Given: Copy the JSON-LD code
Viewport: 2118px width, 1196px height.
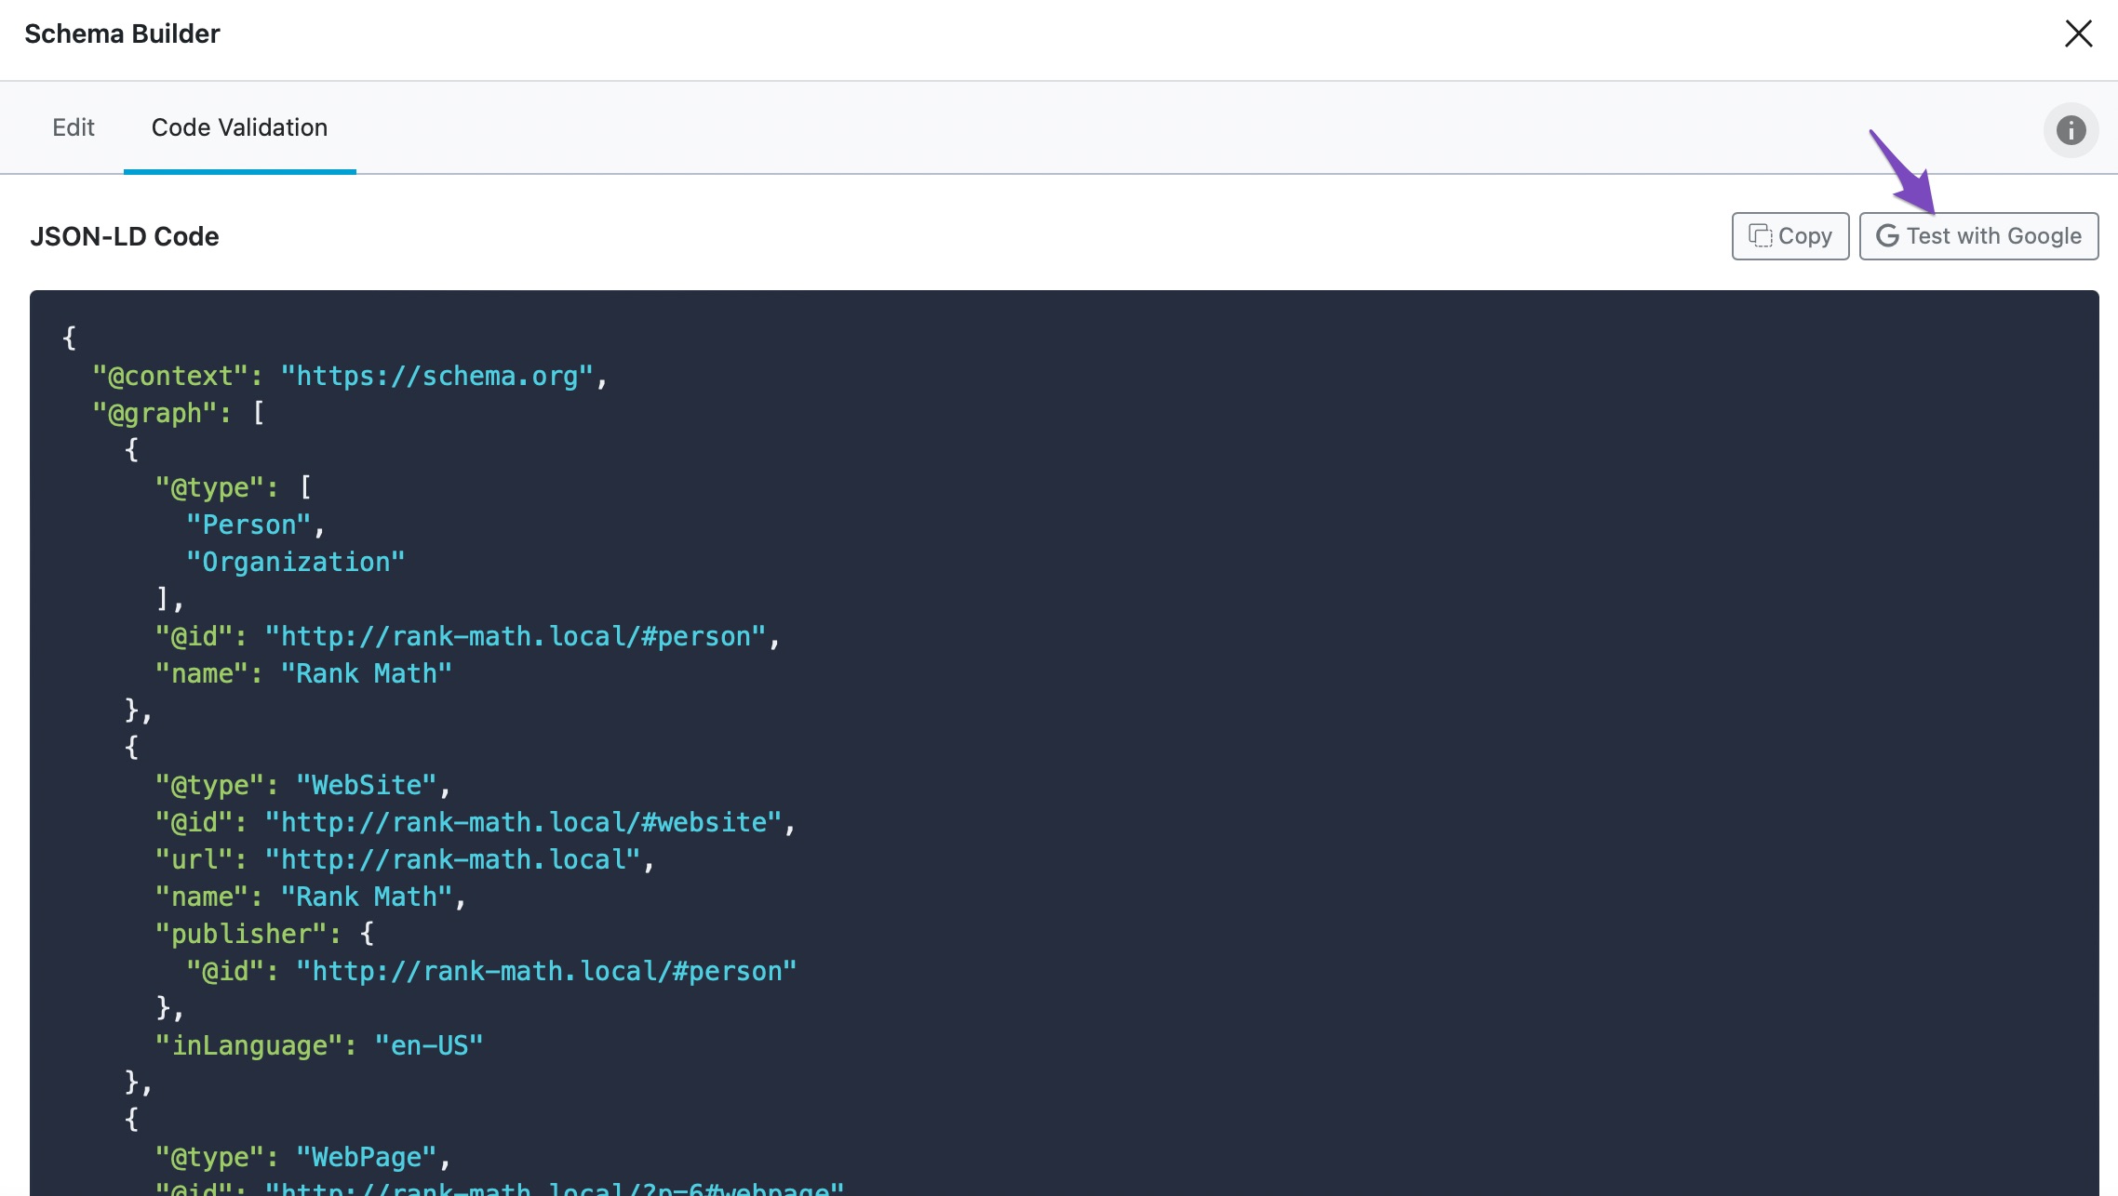Looking at the screenshot, I should pos(1790,236).
